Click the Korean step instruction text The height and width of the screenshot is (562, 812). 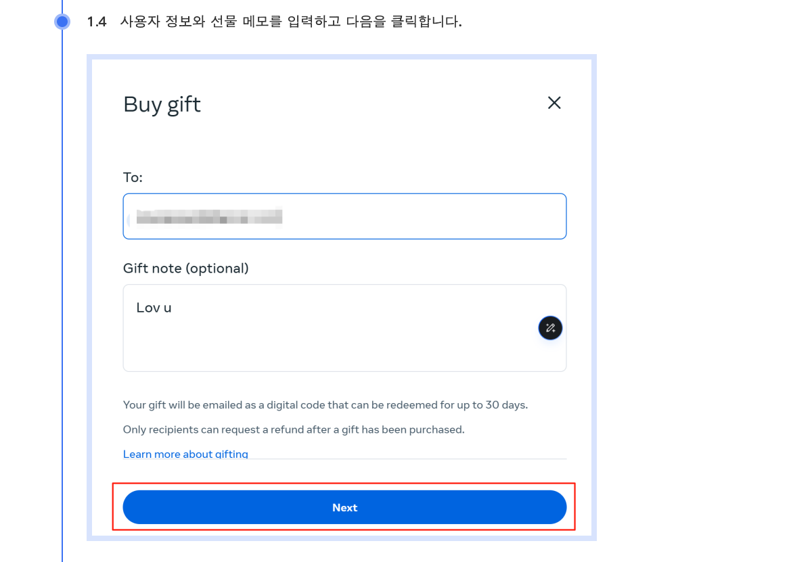(x=290, y=22)
